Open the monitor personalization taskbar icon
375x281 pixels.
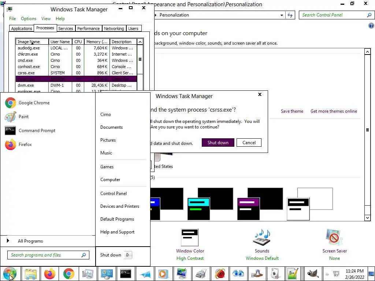182,274
